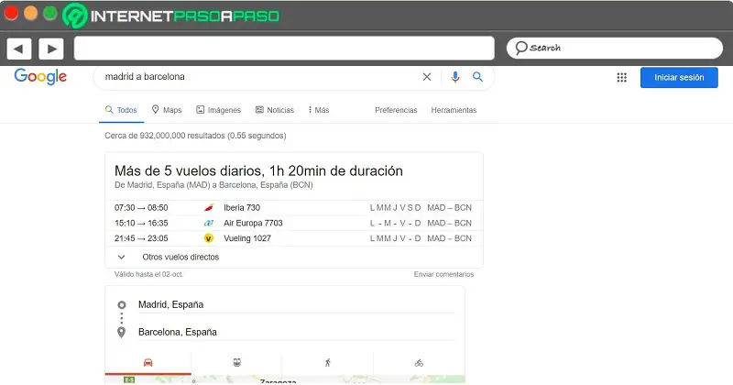Click the destination field Barcelona, España
The height and width of the screenshot is (385, 733).
[x=296, y=332]
